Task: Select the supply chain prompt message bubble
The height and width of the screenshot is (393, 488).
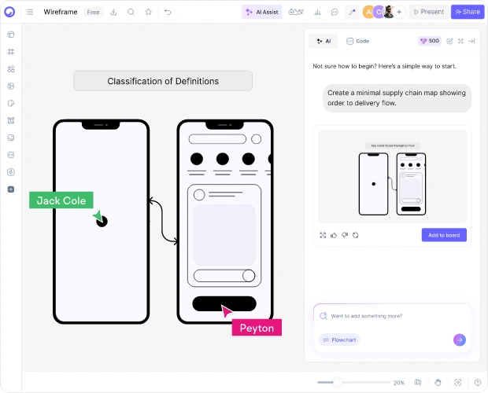Action: (x=397, y=98)
